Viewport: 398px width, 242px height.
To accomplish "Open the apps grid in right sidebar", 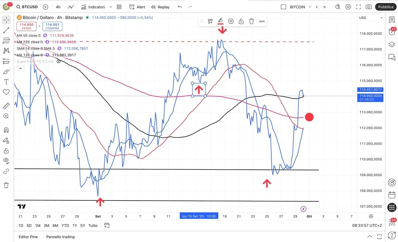I will pos(392,207).
